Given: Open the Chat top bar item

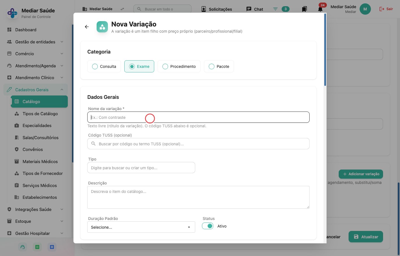Looking at the screenshot, I should (255, 9).
